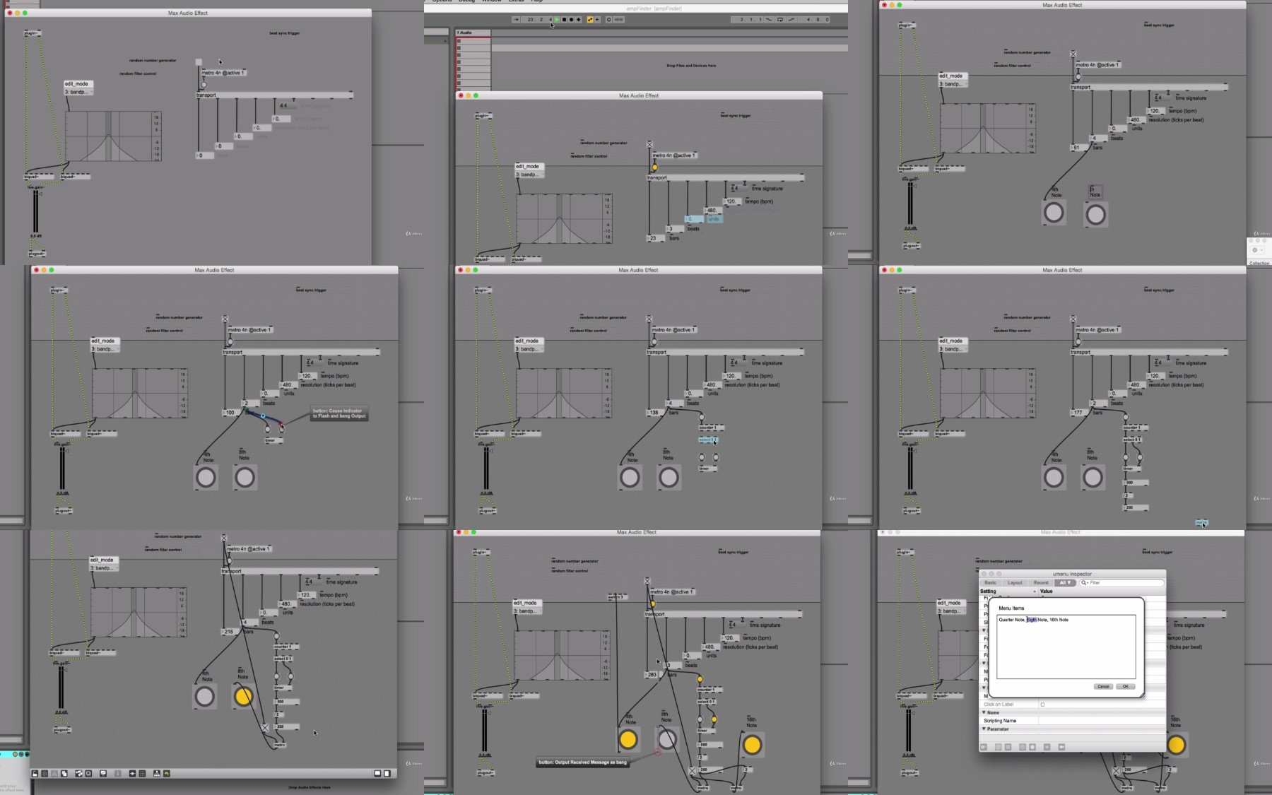
Task: Switch to the Recent tab in the umenu inspector
Action: [x=1041, y=583]
